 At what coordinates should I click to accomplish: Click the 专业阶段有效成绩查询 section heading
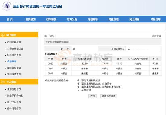pyautogui.click(x=57, y=42)
